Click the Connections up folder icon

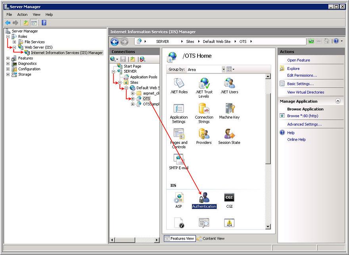132,59
